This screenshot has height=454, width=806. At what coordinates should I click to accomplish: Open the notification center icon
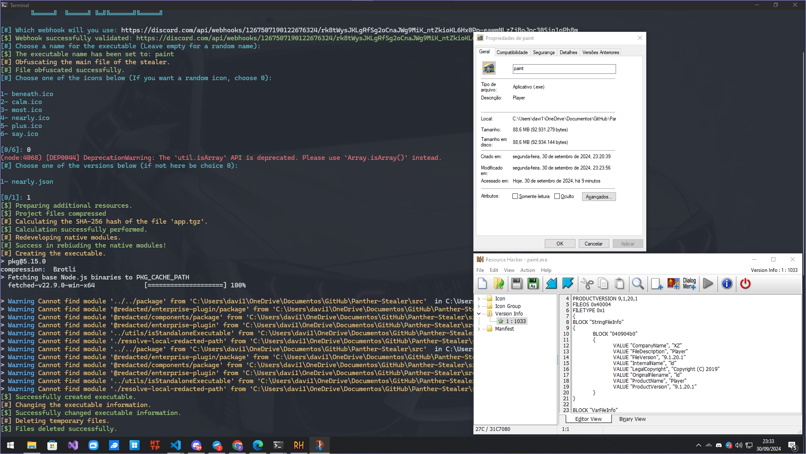coord(792,445)
